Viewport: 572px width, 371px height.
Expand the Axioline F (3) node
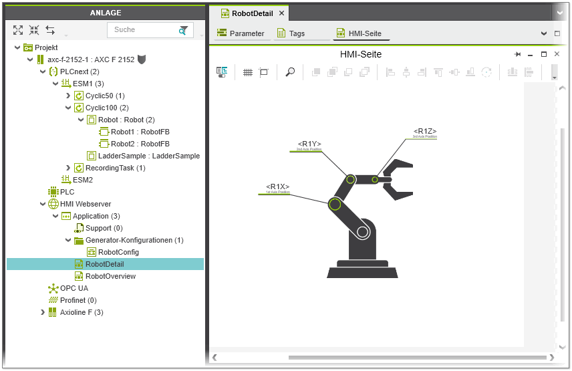point(43,312)
